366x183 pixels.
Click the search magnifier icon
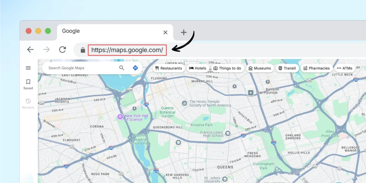click(x=122, y=68)
